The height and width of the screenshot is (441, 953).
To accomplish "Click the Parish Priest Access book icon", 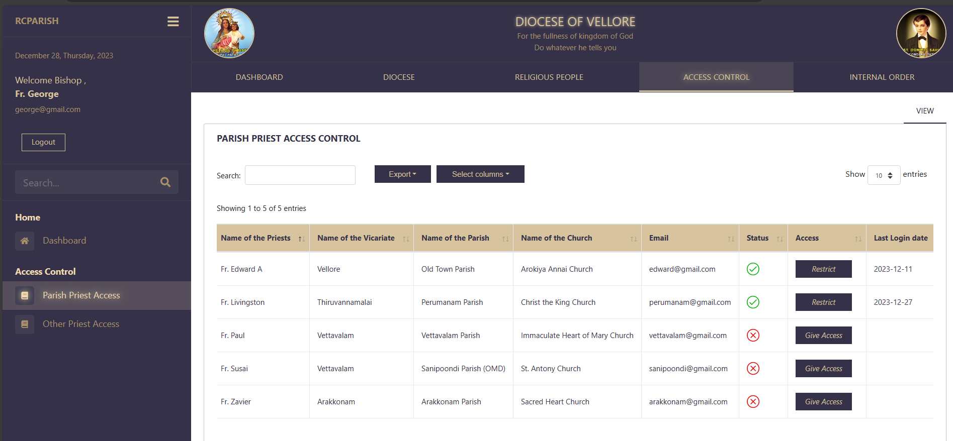I will coord(25,296).
